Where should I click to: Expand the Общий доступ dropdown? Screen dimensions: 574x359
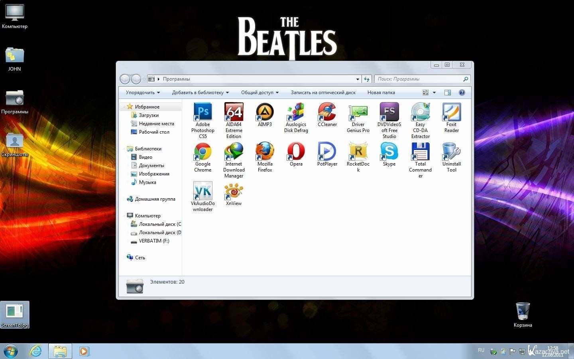click(259, 93)
